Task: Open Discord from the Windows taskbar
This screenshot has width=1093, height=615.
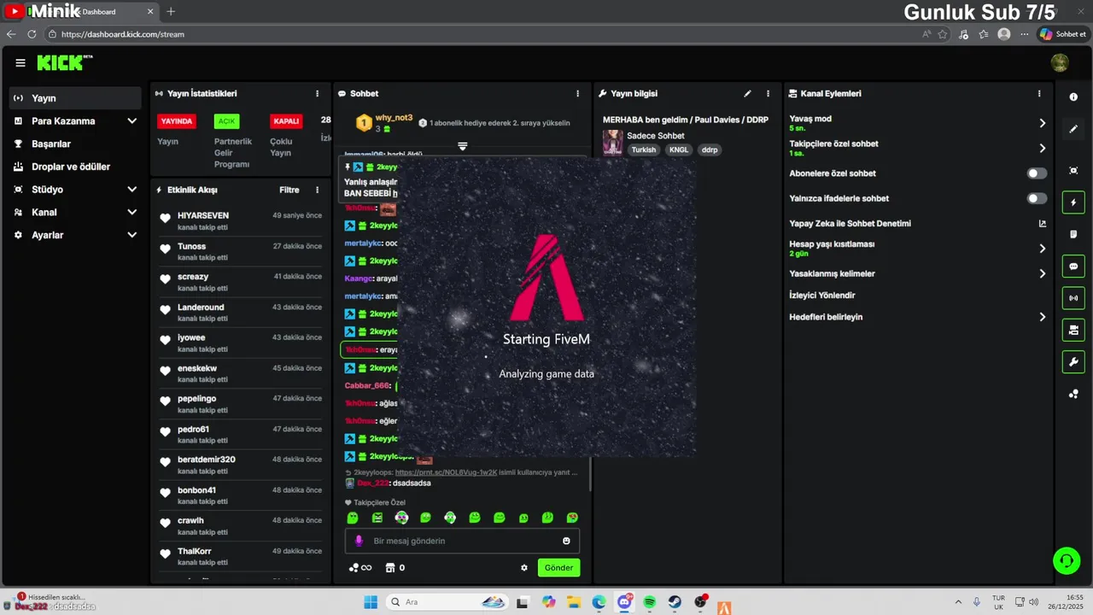Action: point(624,602)
